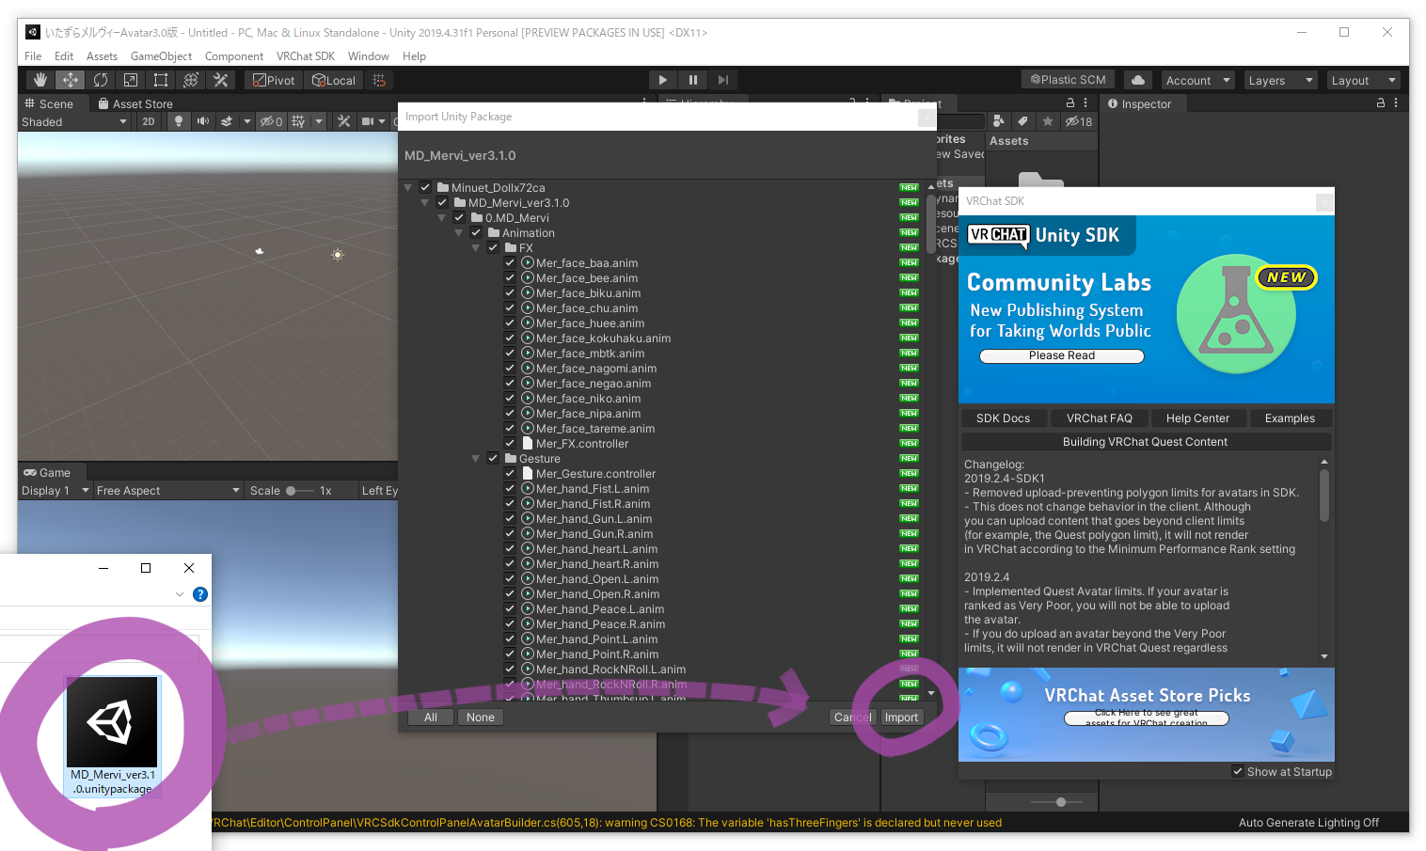Select the Transform tool
This screenshot has height=851, width=1426.
pos(191,80)
